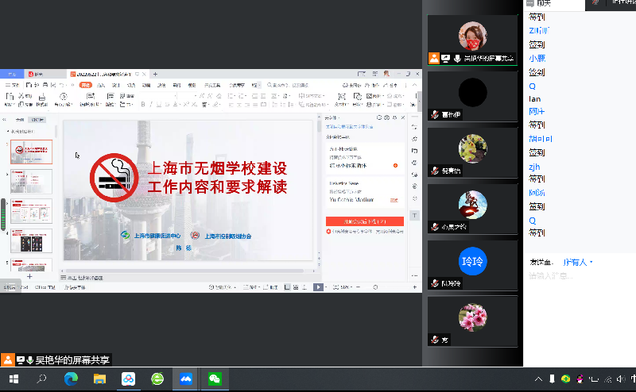This screenshot has width=636, height=392.
Task: Start slideshow with status bar play button
Action: pos(318,287)
